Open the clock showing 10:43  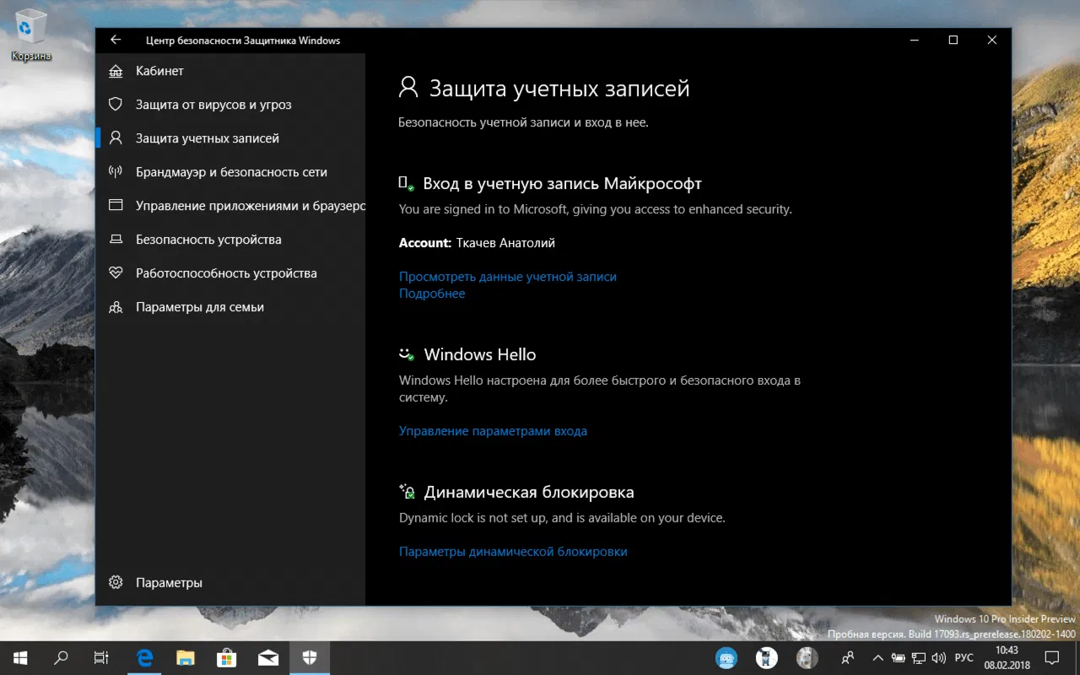1007,657
